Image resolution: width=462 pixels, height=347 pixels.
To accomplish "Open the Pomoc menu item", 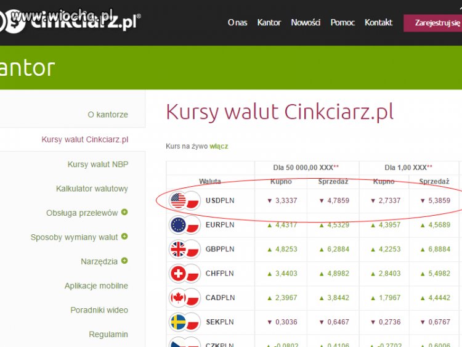I will pos(342,22).
